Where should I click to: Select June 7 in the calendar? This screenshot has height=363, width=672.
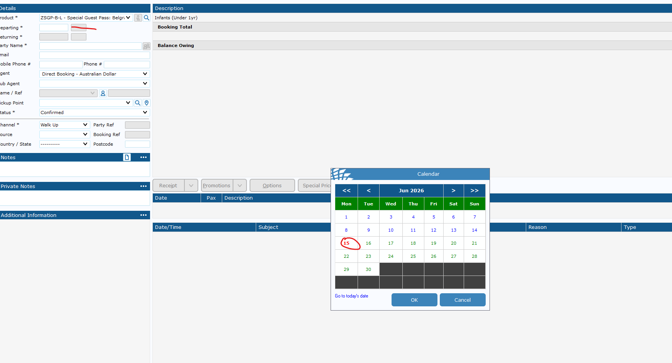coord(474,217)
